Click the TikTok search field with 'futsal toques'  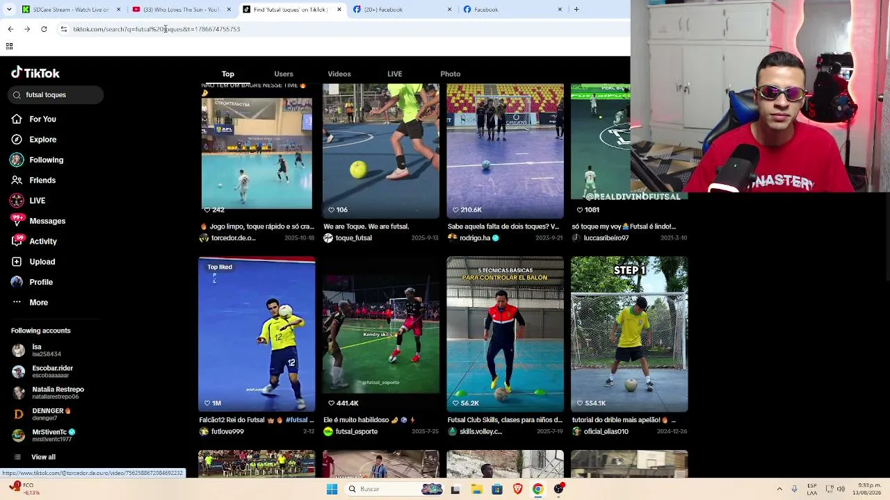(x=57, y=94)
